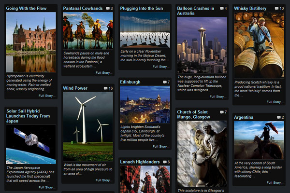View the Space Needle skyline photo
290x193 pixels.
[x=202, y=45]
